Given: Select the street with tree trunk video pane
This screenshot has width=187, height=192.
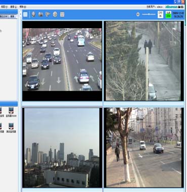Looking at the screenshot, I should (x=144, y=148).
